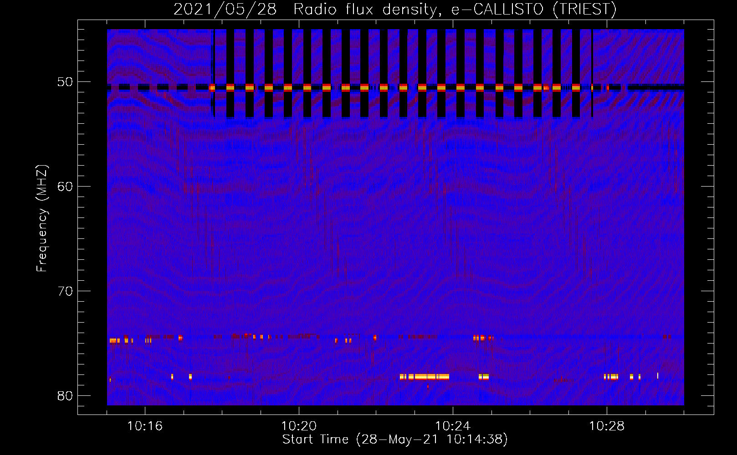Image resolution: width=737 pixels, height=455 pixels.
Task: Click the 'Start Time' x-axis label
Action: coord(395,440)
